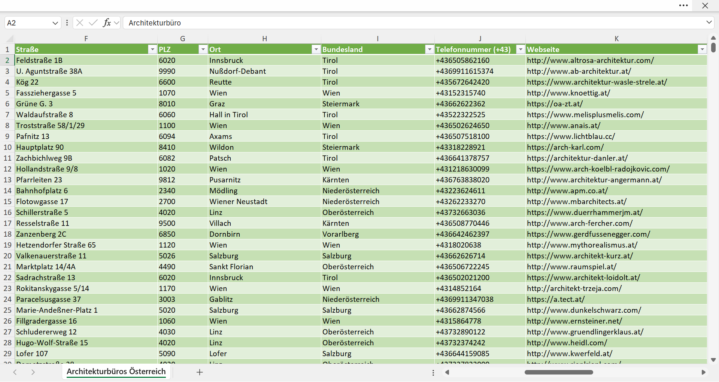Select cell Vorarlberg
Image resolution: width=719 pixels, height=382 pixels.
click(377, 234)
